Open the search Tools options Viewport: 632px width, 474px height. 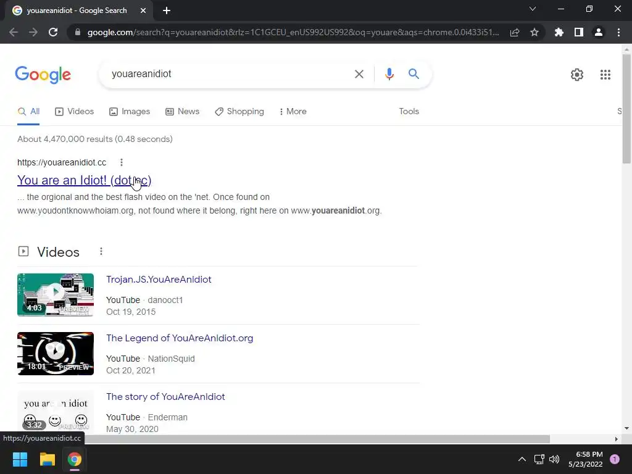point(409,112)
